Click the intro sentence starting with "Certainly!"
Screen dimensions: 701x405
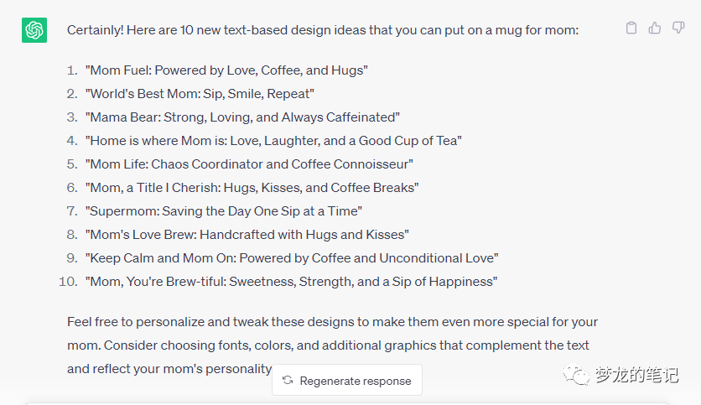323,30
